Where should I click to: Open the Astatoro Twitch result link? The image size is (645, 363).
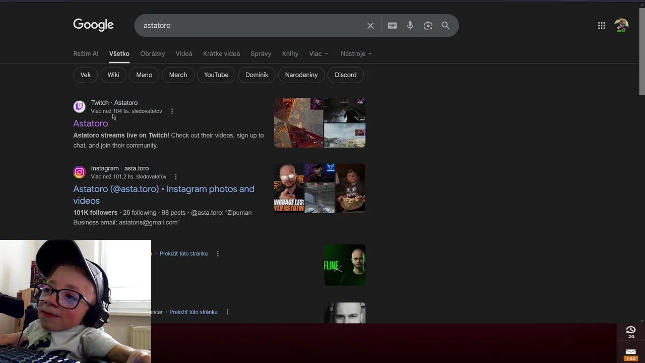pos(91,124)
